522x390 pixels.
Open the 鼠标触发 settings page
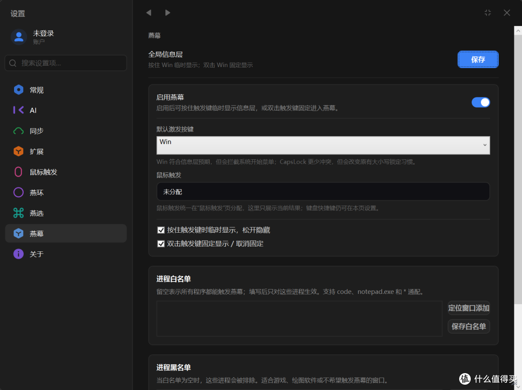(x=66, y=172)
